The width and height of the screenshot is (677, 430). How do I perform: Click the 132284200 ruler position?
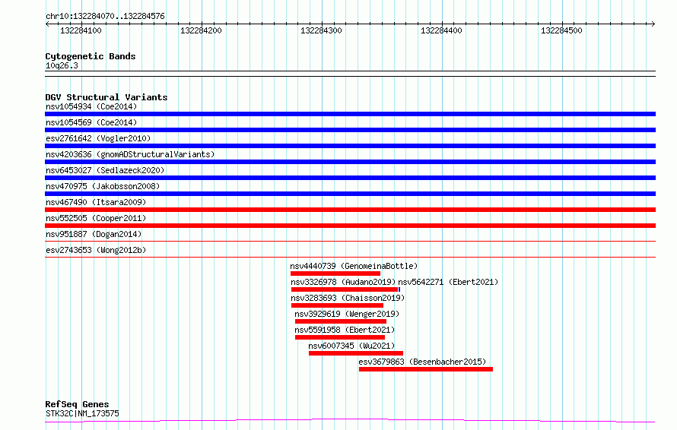201,30
